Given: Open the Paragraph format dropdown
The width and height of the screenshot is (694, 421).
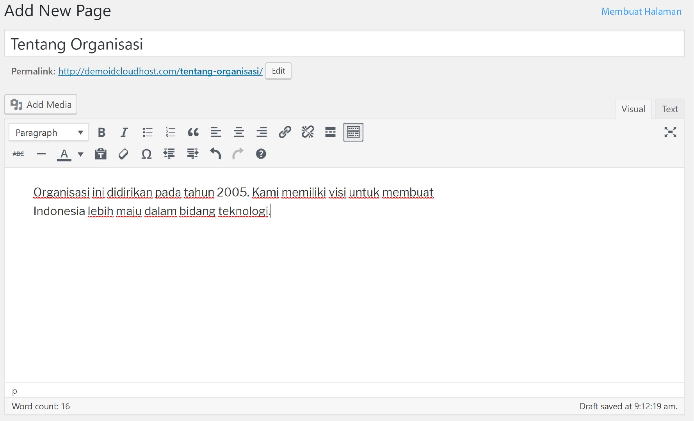Looking at the screenshot, I should pyautogui.click(x=49, y=133).
